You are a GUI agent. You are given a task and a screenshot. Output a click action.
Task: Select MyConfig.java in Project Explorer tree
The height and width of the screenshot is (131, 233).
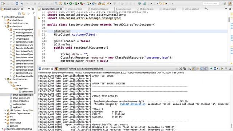(x=21, y=39)
